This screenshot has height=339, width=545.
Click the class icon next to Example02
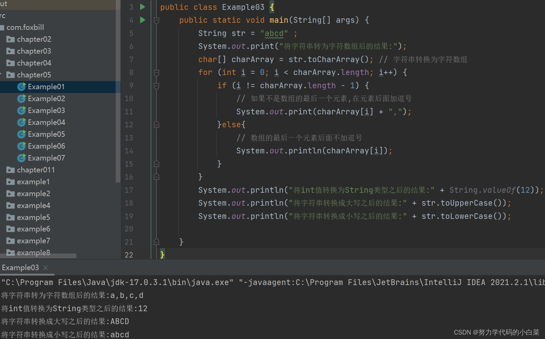point(21,98)
